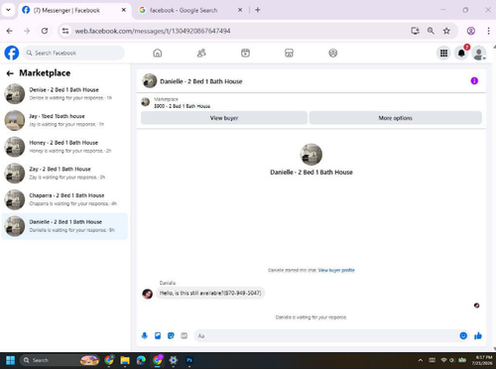This screenshot has height=369, width=496.
Task: Open the Chrome profile icon
Action: click(x=471, y=31)
